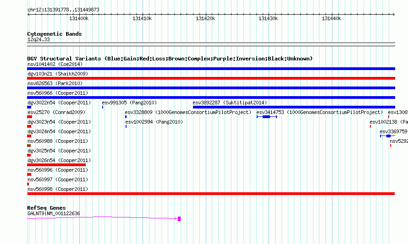Click esv25270 (Conrad2009) label
This screenshot has height=244, width=408.
(x=56, y=112)
